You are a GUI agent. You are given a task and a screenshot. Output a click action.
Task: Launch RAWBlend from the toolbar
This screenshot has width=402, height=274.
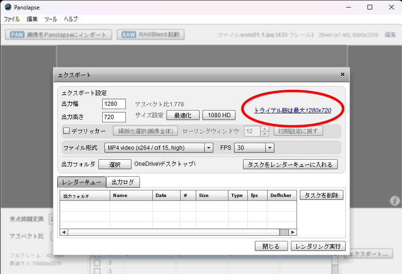pyautogui.click(x=150, y=34)
